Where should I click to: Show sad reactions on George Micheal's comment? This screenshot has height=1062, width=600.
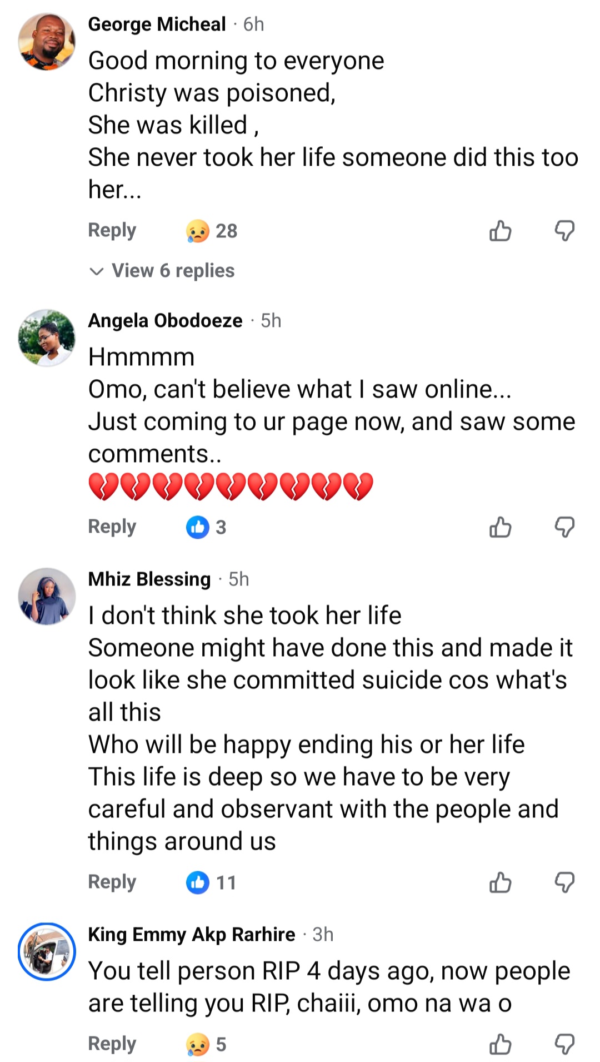pos(211,231)
